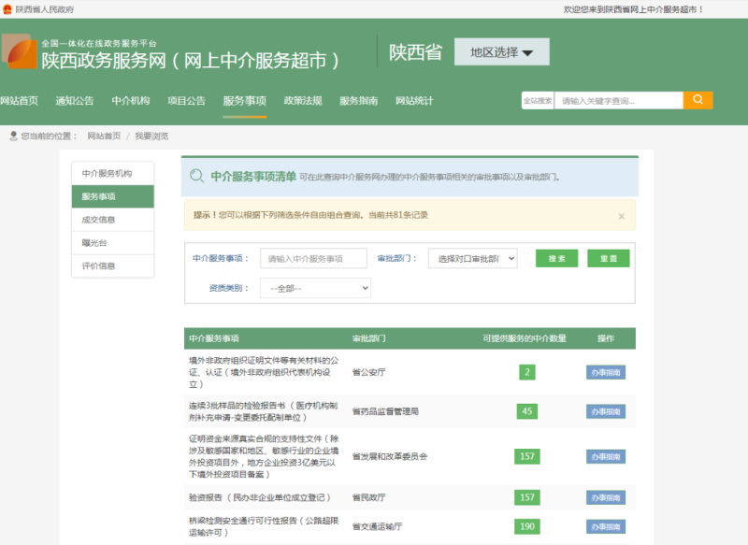Click the 中介服务事项 text input field
Viewport: 748px width, 545px height.
(313, 259)
